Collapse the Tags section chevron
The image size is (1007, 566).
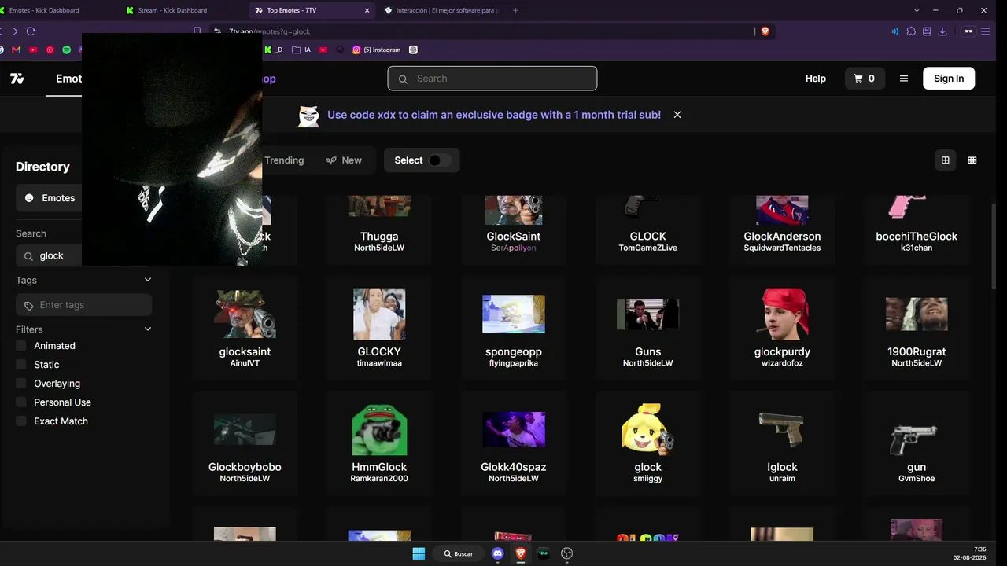coord(147,280)
